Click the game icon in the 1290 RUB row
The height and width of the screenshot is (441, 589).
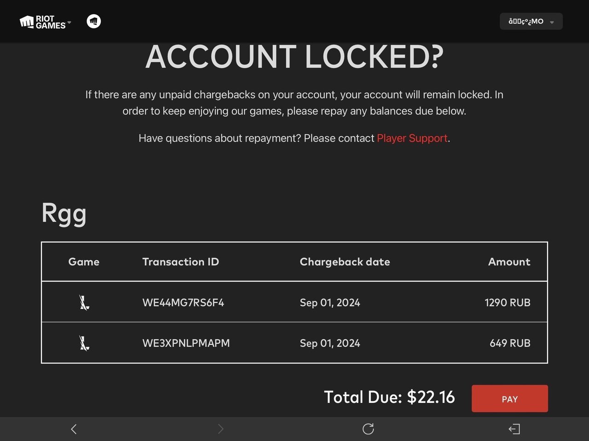(x=84, y=303)
